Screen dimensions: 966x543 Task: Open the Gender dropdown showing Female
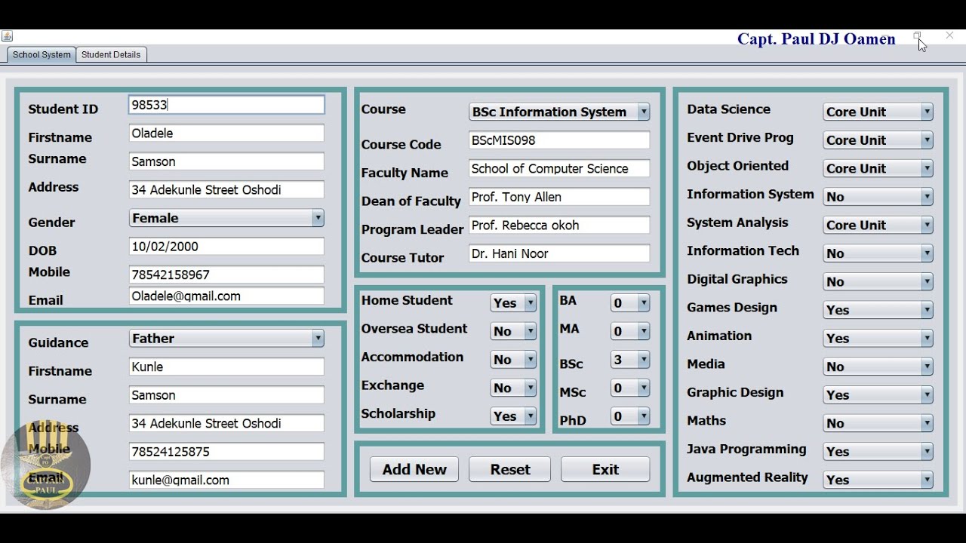pos(226,218)
